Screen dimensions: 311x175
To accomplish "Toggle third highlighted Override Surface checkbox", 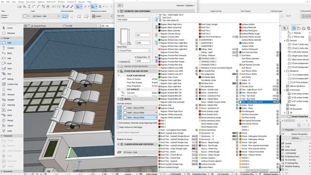I will pos(125,118).
